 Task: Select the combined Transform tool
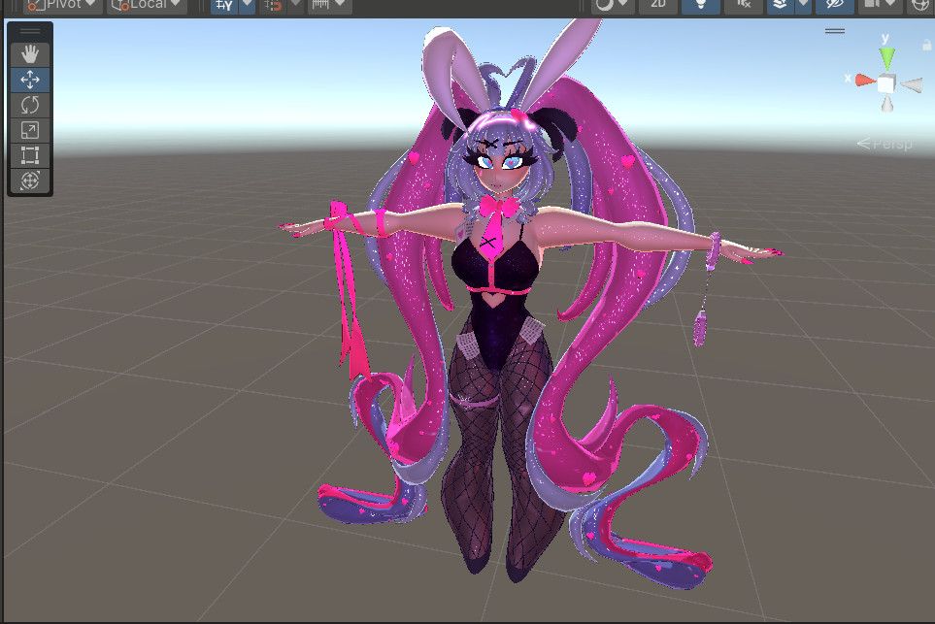[30, 180]
